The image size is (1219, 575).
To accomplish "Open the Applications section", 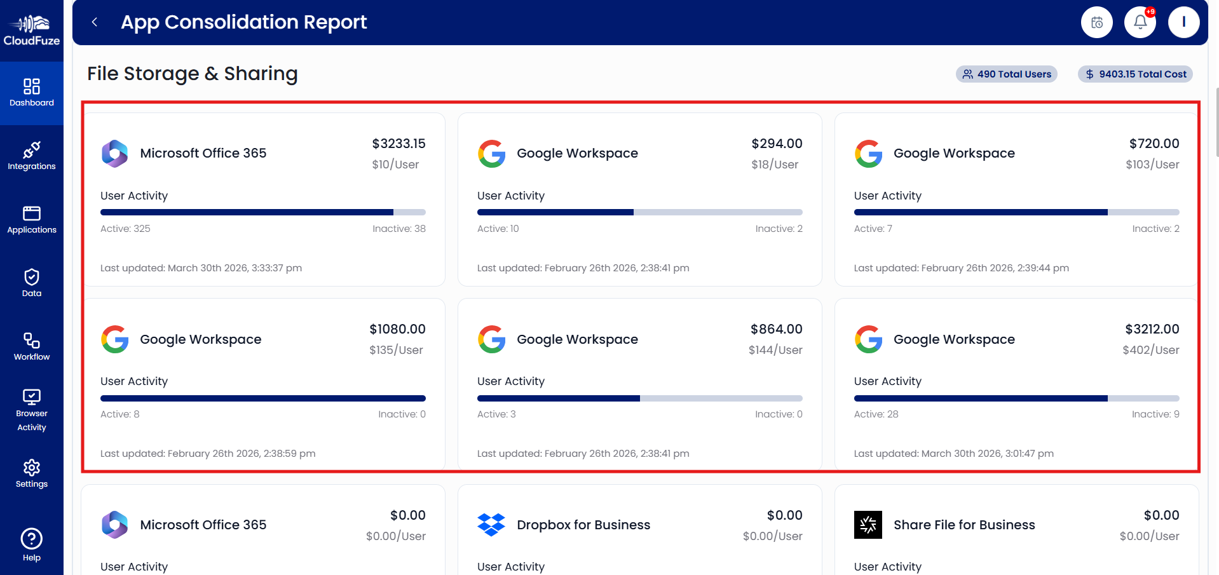I will pos(32,220).
